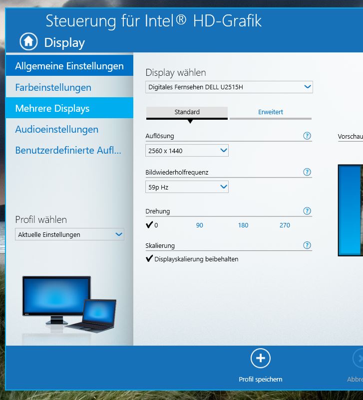Click the help icon for Skalierung
This screenshot has height=400, width=363.
[307, 245]
